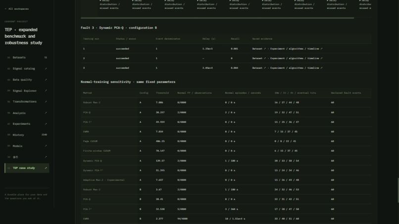The width and height of the screenshot is (399, 224).
Task: Click 'Robust Max-Z' in the config A row
Action: tap(92, 102)
